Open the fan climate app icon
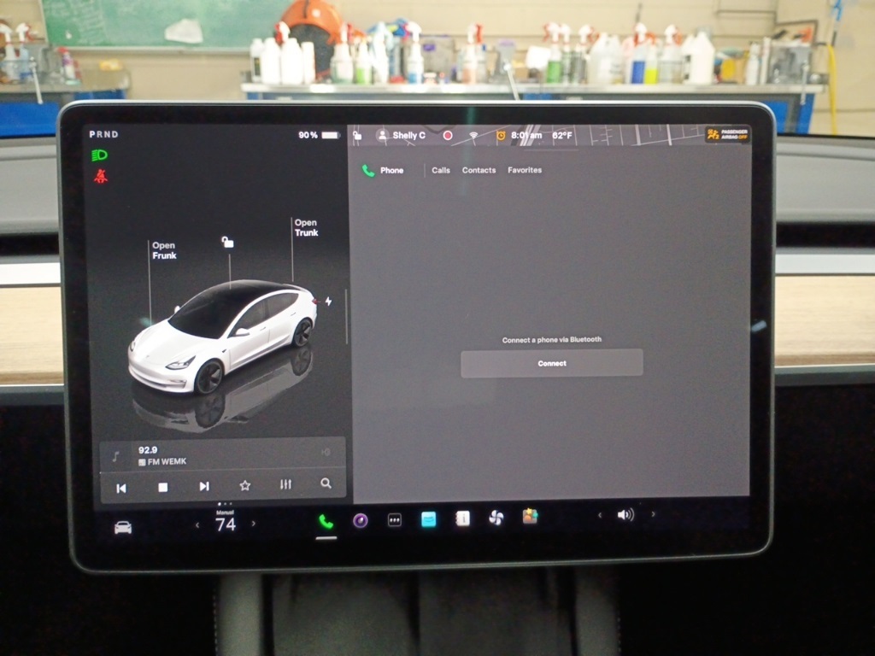Image resolution: width=875 pixels, height=656 pixels. (496, 518)
